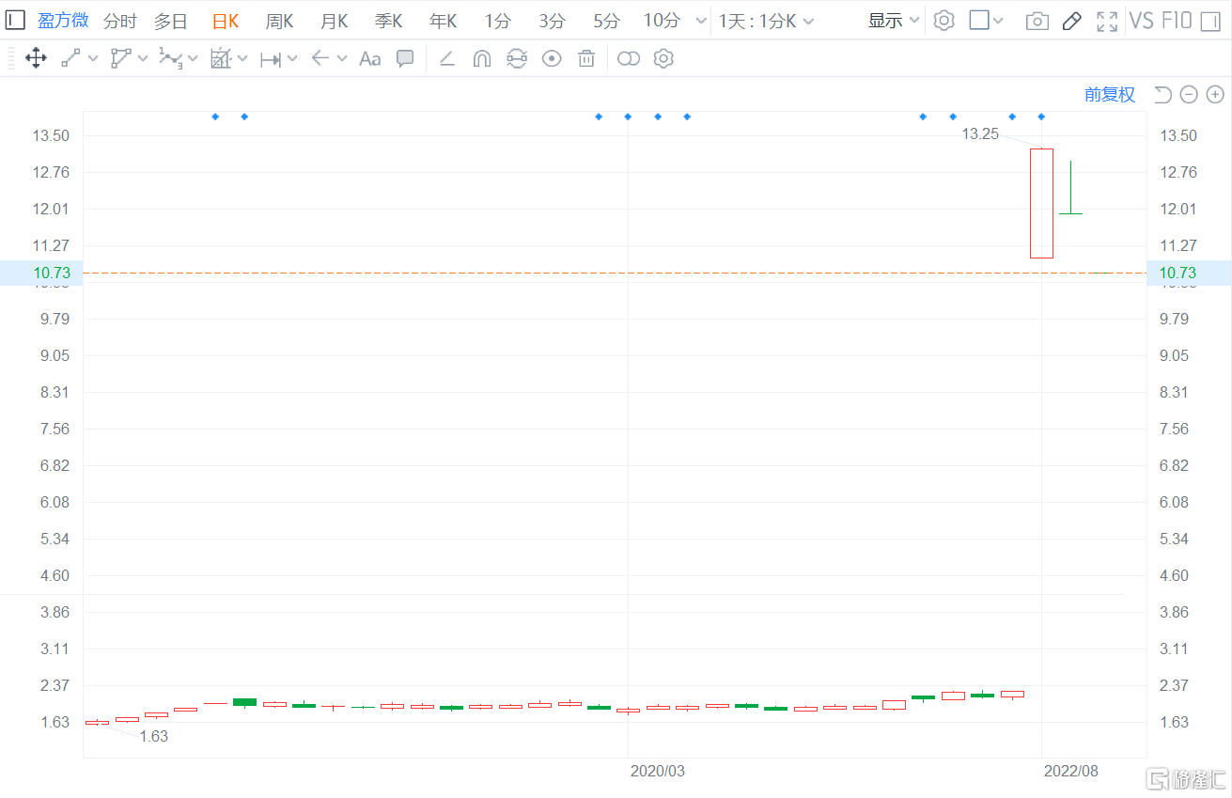
Task: Expand the layout selector chevron
Action: click(x=998, y=21)
